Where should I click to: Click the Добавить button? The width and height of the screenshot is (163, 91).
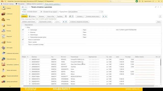pyautogui.click(x=32, y=16)
